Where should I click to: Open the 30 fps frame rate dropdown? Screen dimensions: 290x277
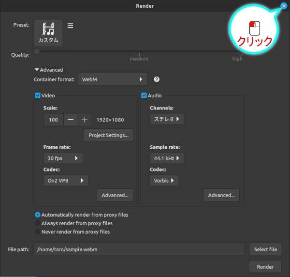click(63, 158)
